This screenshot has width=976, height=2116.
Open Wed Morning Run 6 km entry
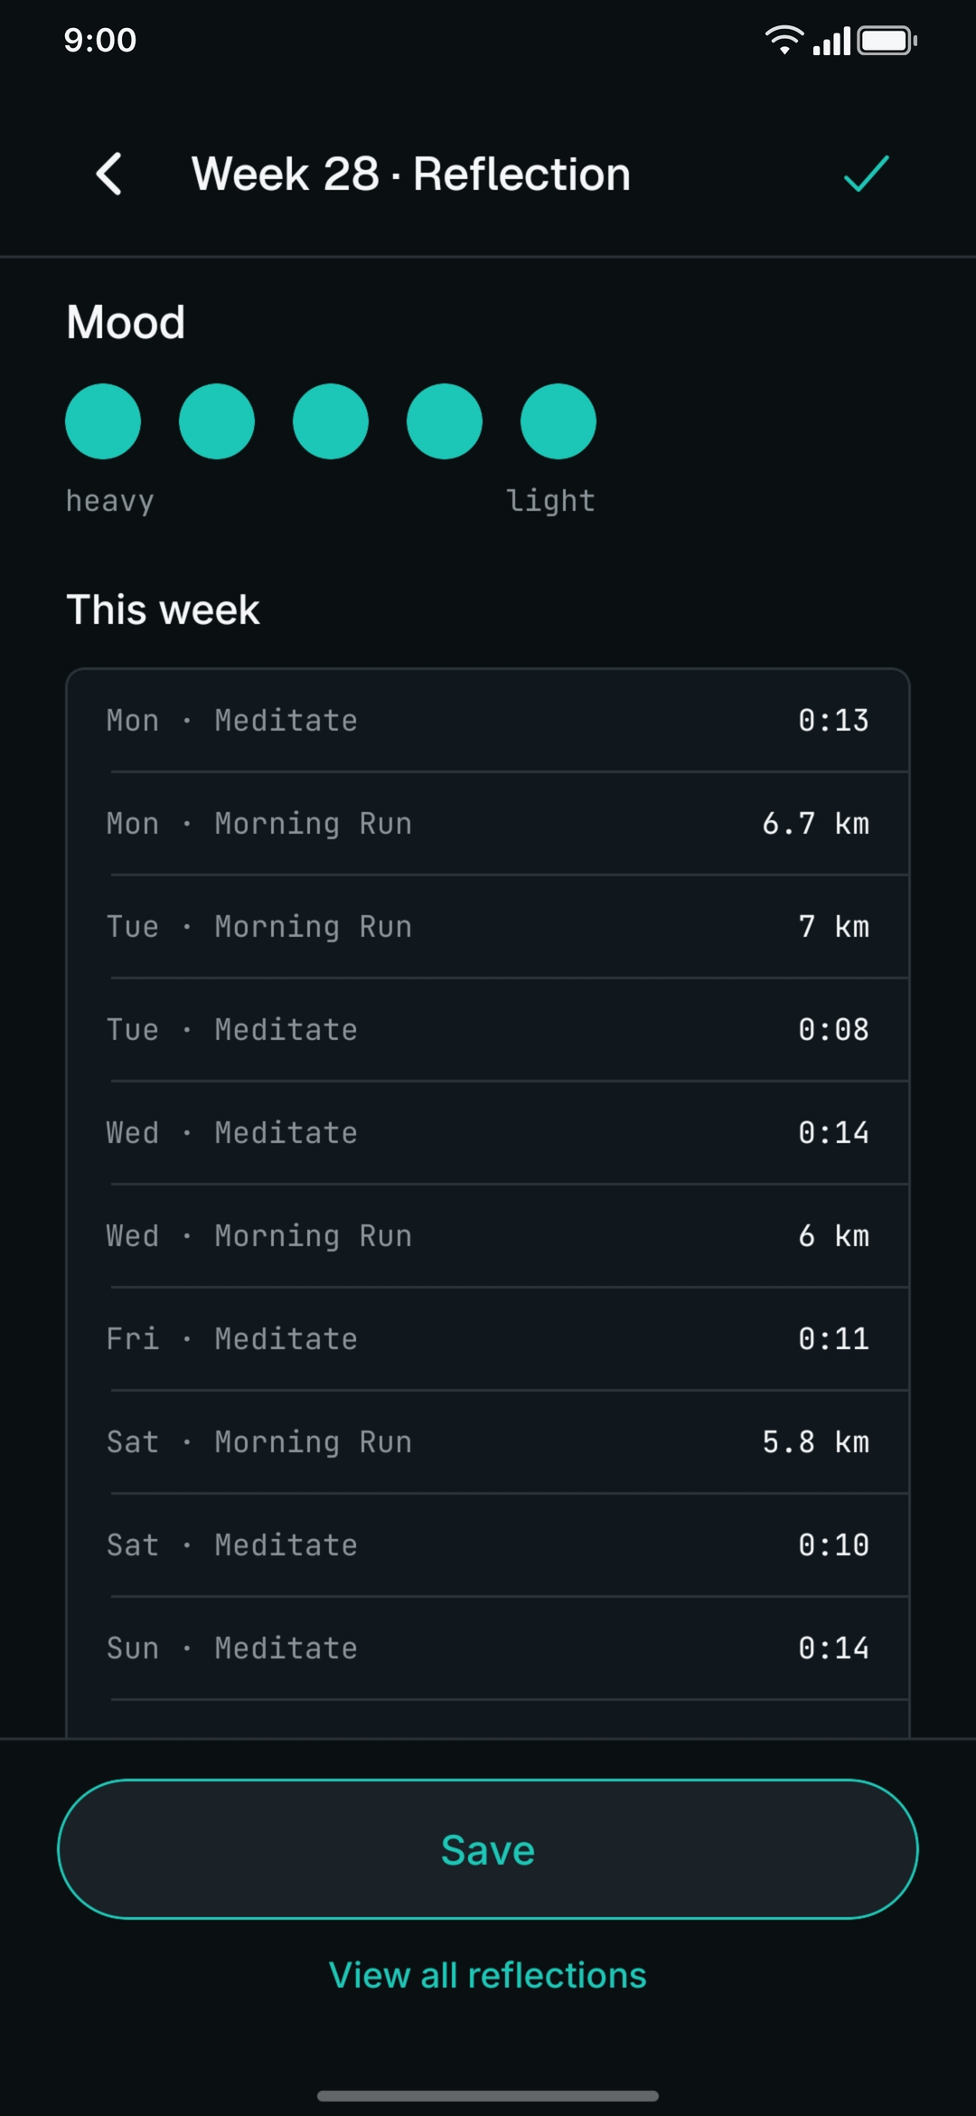point(488,1236)
